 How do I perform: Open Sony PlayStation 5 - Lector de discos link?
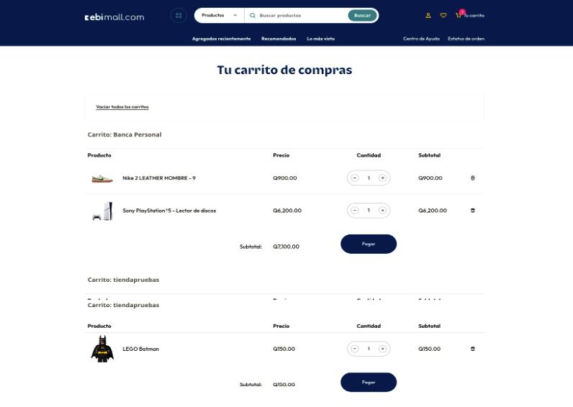[169, 211]
